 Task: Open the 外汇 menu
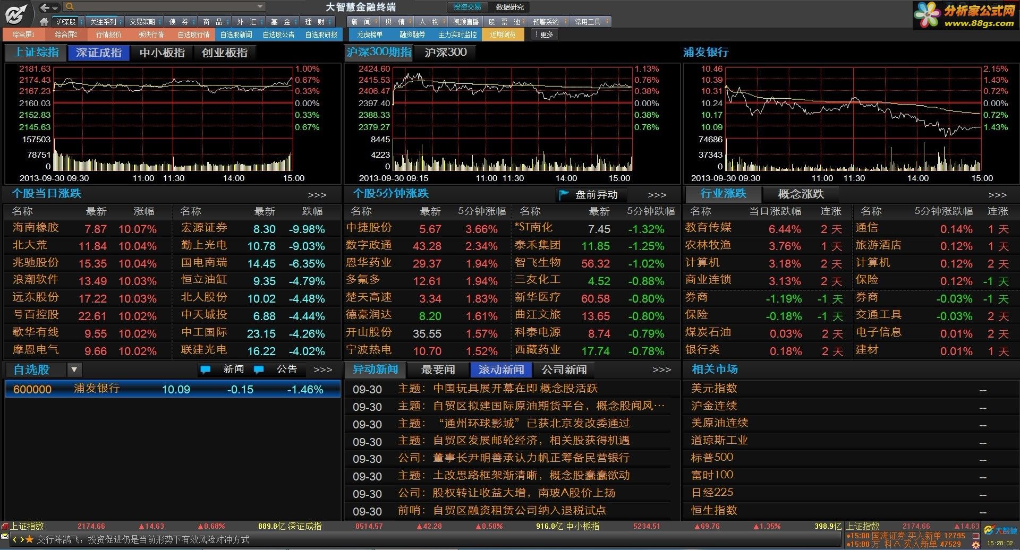248,22
